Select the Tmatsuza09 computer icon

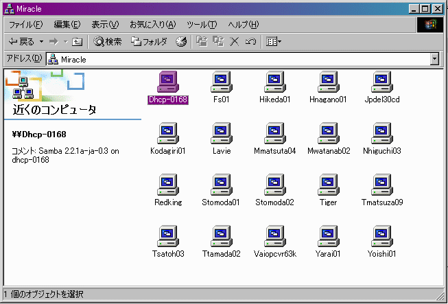tap(382, 185)
